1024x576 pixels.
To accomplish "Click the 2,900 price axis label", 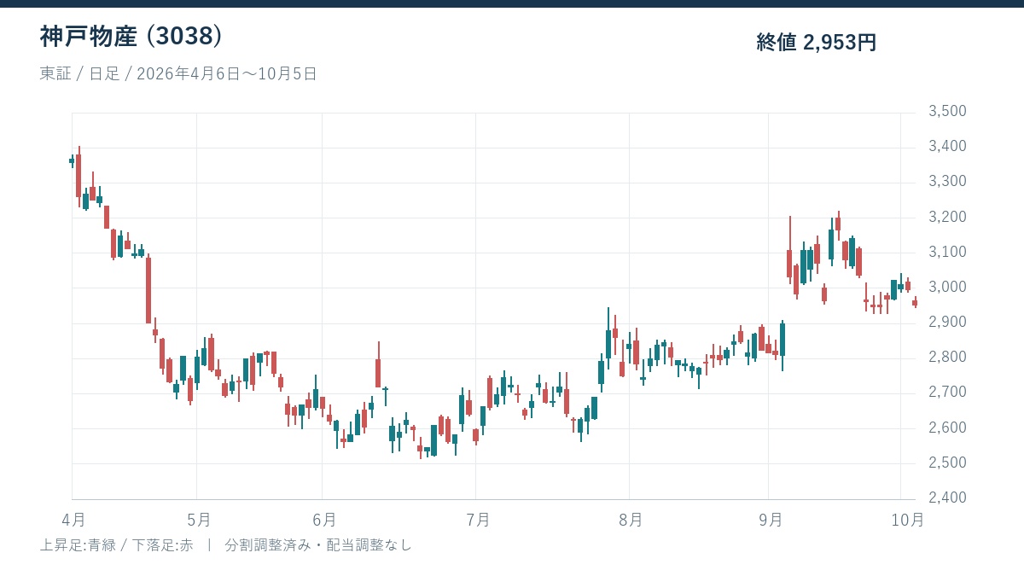I will coord(947,322).
